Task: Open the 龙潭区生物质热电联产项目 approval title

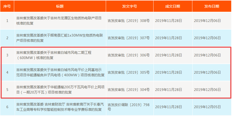Action: [59, 21]
